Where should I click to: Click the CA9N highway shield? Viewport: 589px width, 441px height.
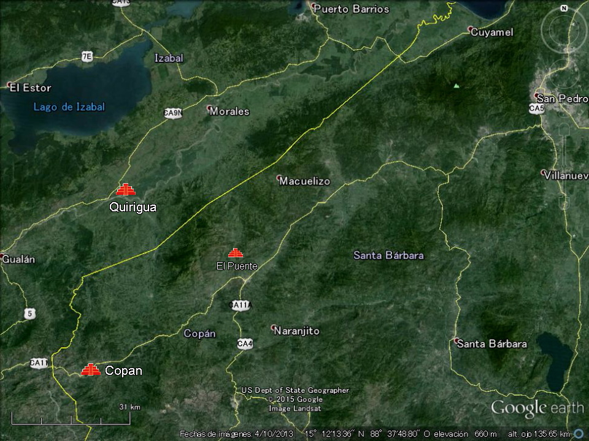173,113
